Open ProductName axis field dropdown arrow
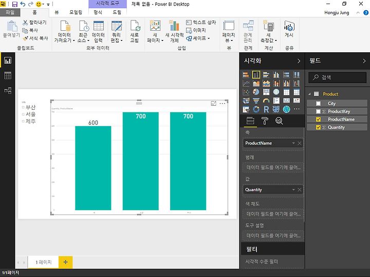This screenshot has height=277, width=370. pos(293,143)
